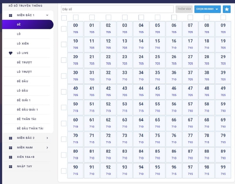The width and height of the screenshot is (235, 184).
Task: Click the heart icon beside Lô Live
Action: click(x=11, y=53)
